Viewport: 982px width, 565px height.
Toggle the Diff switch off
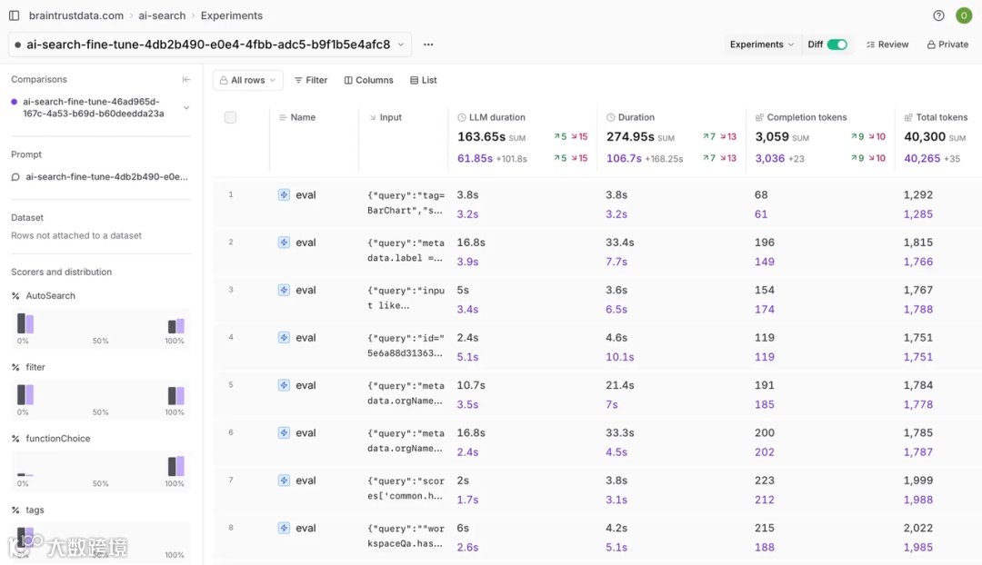(837, 45)
